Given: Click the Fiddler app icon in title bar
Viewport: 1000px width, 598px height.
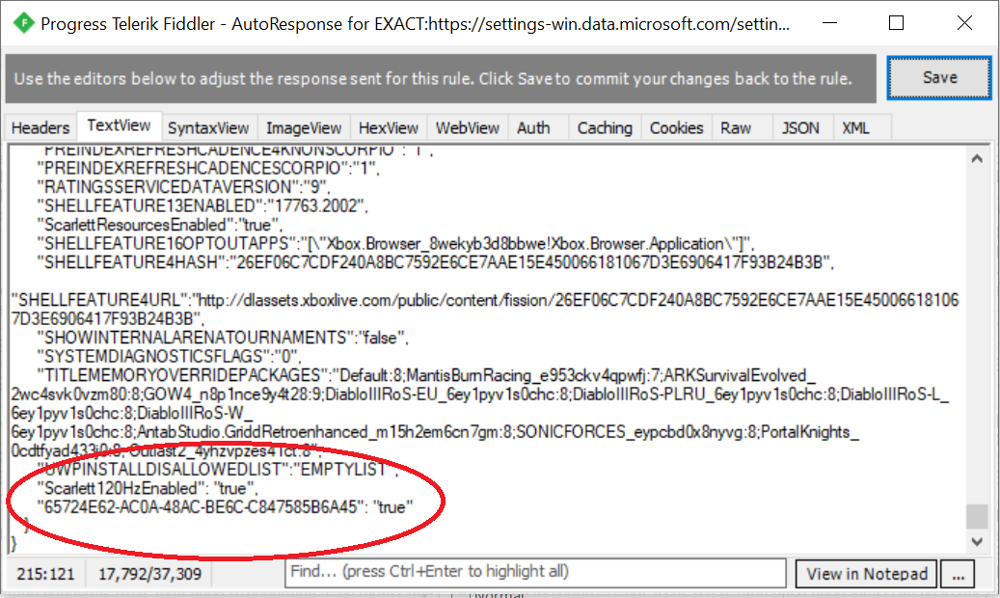Looking at the screenshot, I should [23, 23].
